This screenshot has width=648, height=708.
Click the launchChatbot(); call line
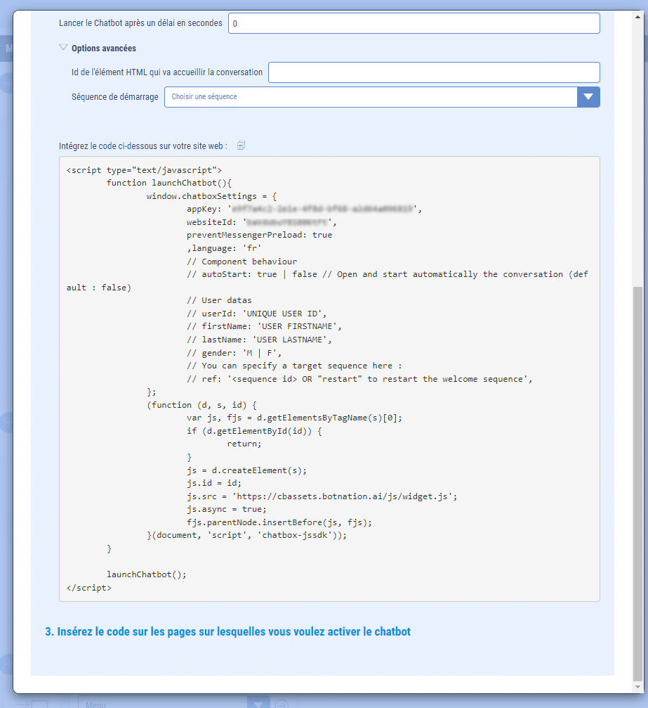pyautogui.click(x=147, y=574)
